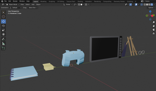Image resolution: width=156 pixels, height=91 pixels.
Task: Switch to the Geometry Nodes workspace tab
Action: [x=119, y=2]
